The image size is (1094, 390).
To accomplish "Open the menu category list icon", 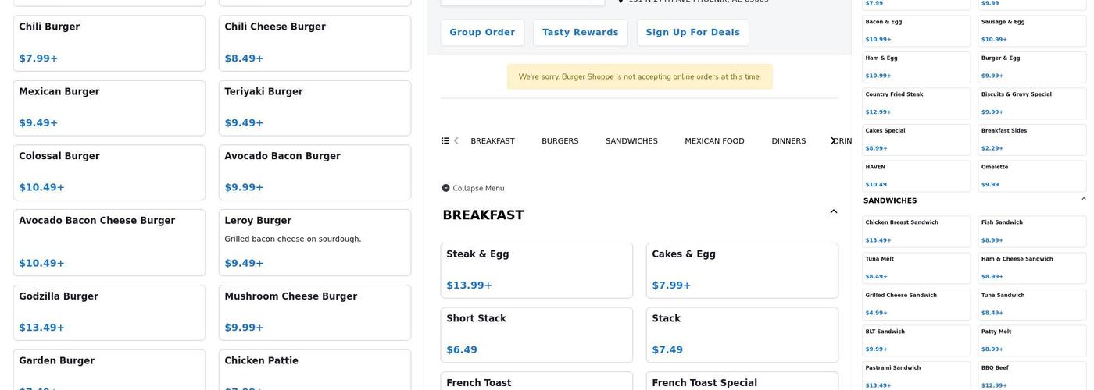I will click(x=445, y=141).
